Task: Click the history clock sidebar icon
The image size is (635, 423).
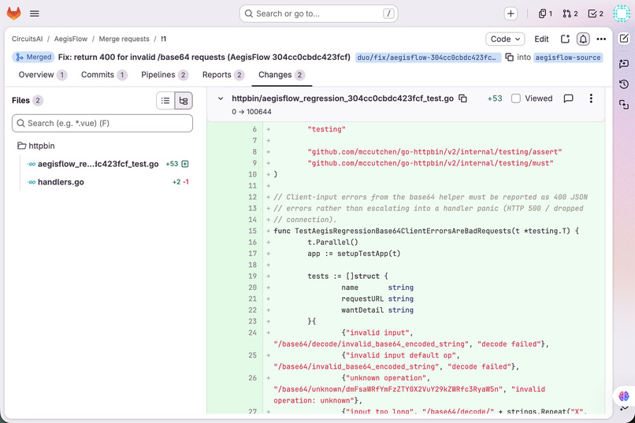Action: click(x=624, y=83)
